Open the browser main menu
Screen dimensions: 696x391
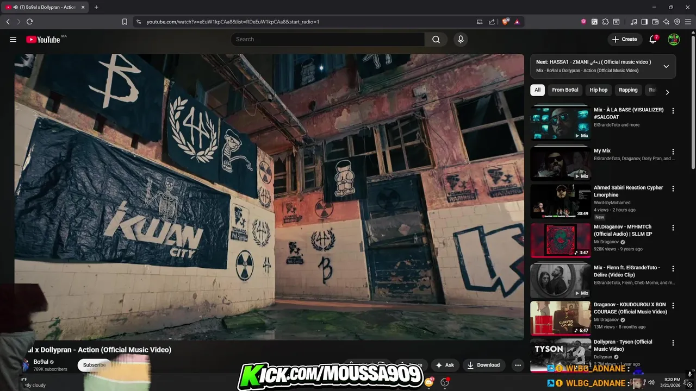point(688,22)
